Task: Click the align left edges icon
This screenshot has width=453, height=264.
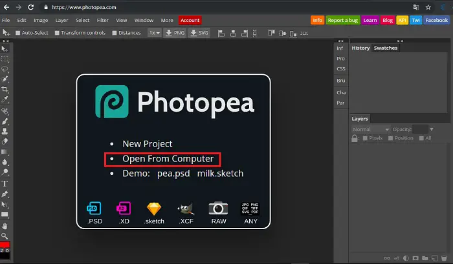Action: point(221,33)
